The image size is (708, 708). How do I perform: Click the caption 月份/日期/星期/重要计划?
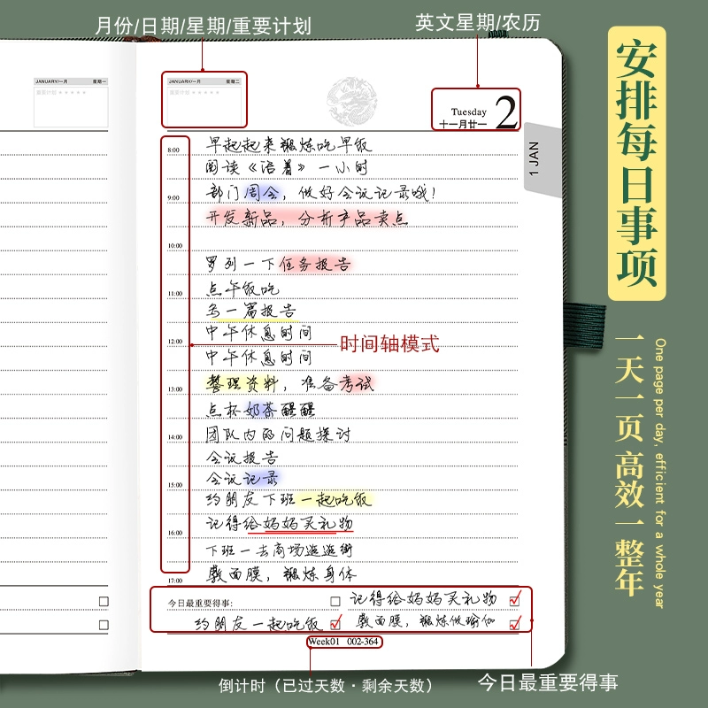point(204,26)
